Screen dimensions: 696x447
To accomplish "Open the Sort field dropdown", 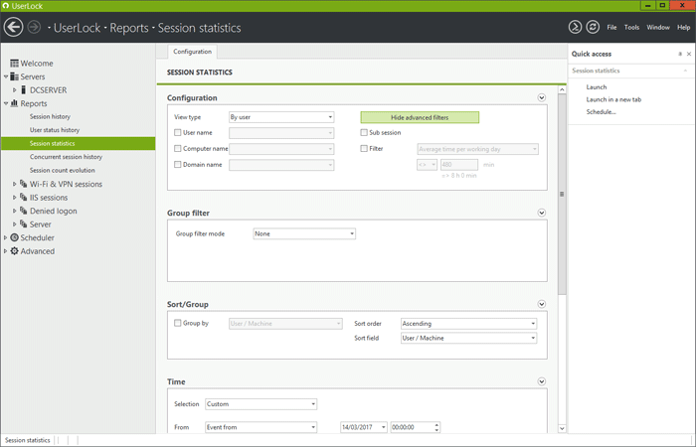I will click(468, 338).
